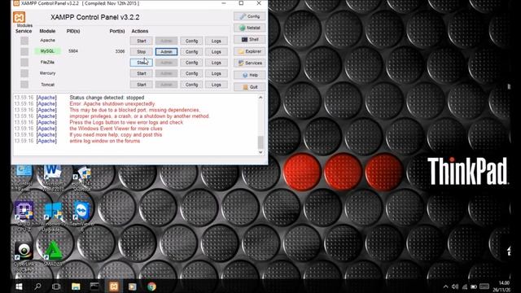Start the FileZilla module
Image resolution: width=521 pixels, height=293 pixels.
click(x=141, y=63)
